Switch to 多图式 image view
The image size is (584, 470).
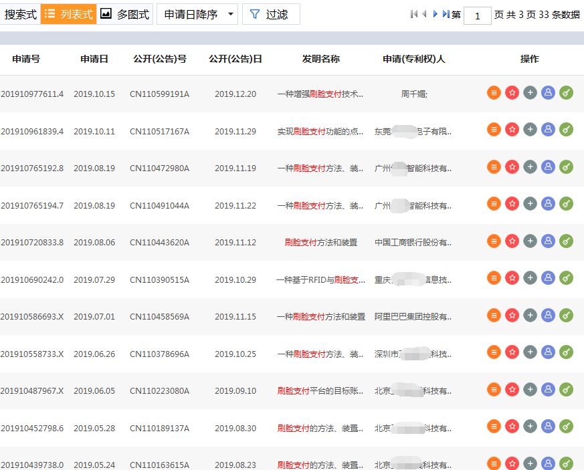pos(125,14)
